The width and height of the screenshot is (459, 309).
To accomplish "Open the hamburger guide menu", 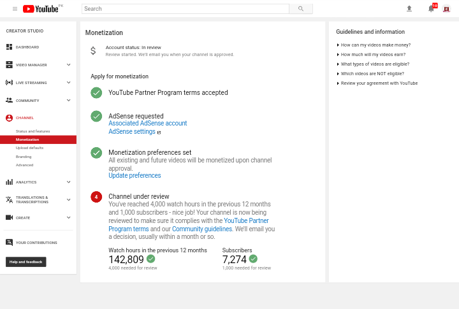I will pos(15,9).
